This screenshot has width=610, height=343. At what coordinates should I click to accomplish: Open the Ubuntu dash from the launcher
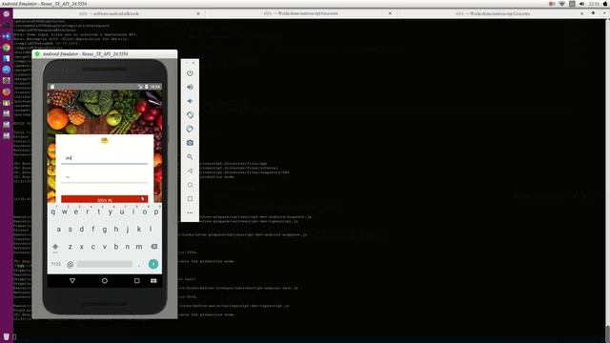pos(7,13)
